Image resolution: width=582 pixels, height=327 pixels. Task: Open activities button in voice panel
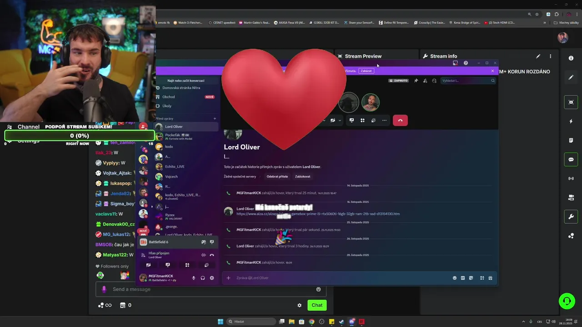(x=187, y=265)
